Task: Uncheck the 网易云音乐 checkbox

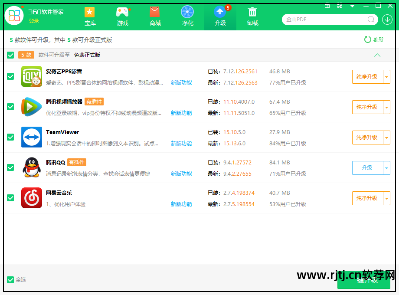Action: pos(10,198)
